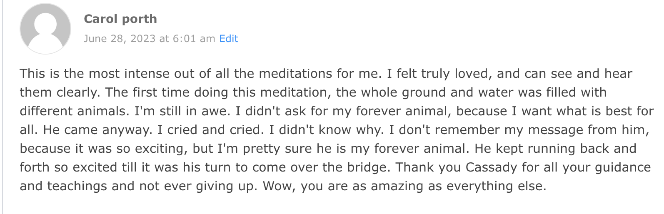Screen dimensions: 664x214
Task: Click the phrase 'different animals' in comment
Action: click(75, 111)
